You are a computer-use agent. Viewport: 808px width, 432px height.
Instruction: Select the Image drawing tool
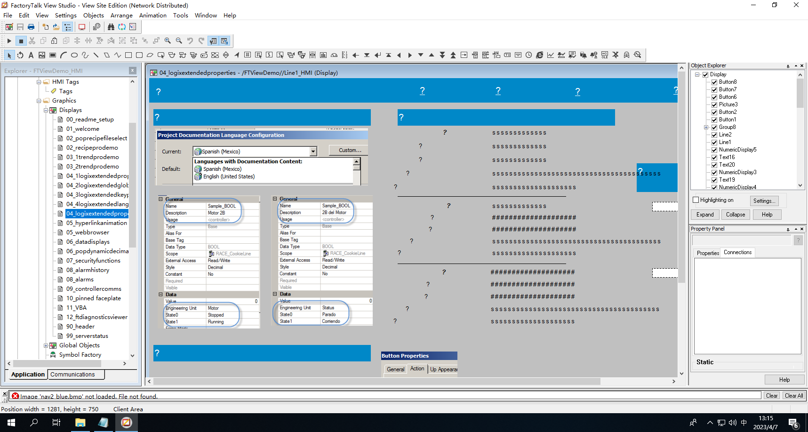pyautogui.click(x=42, y=55)
